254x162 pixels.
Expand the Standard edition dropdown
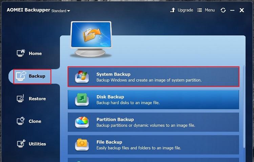pyautogui.click(x=61, y=11)
